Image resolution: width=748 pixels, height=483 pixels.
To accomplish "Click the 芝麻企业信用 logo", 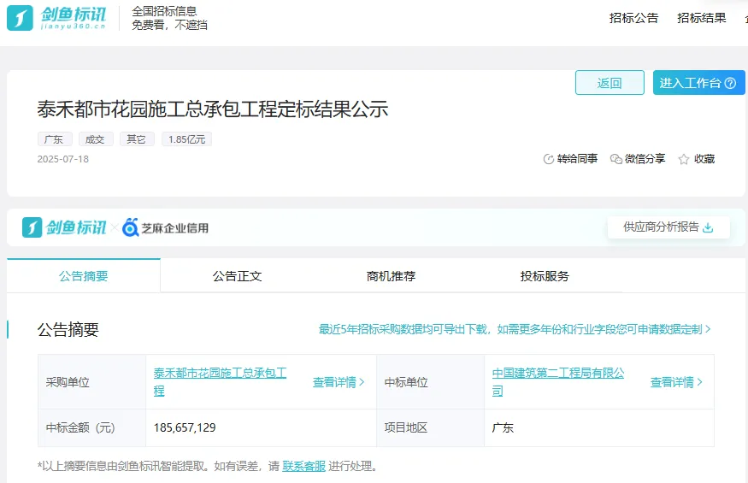I will (x=165, y=227).
